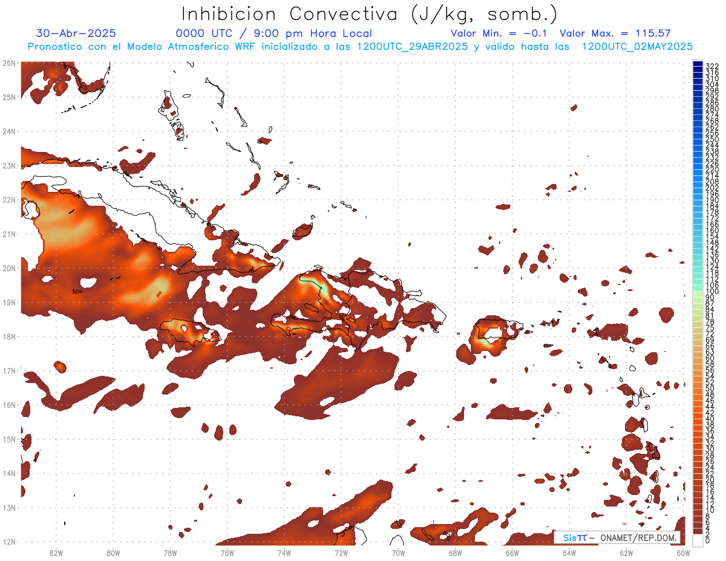The image size is (726, 561).
Task: Click the 18N latitude label
Action: 8,336
